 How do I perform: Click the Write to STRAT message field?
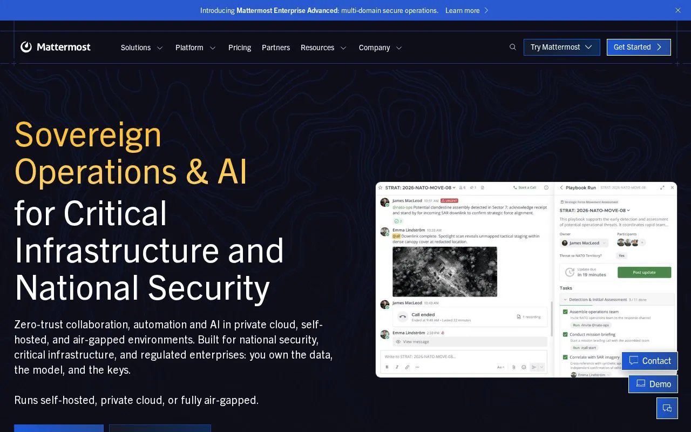click(x=464, y=356)
